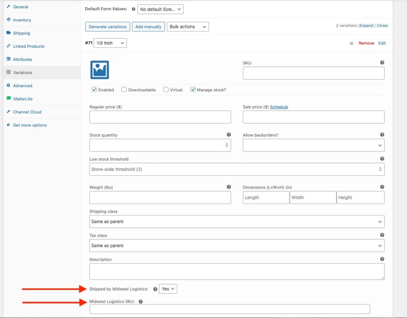Click the Stock quantity help icon

click(x=229, y=135)
